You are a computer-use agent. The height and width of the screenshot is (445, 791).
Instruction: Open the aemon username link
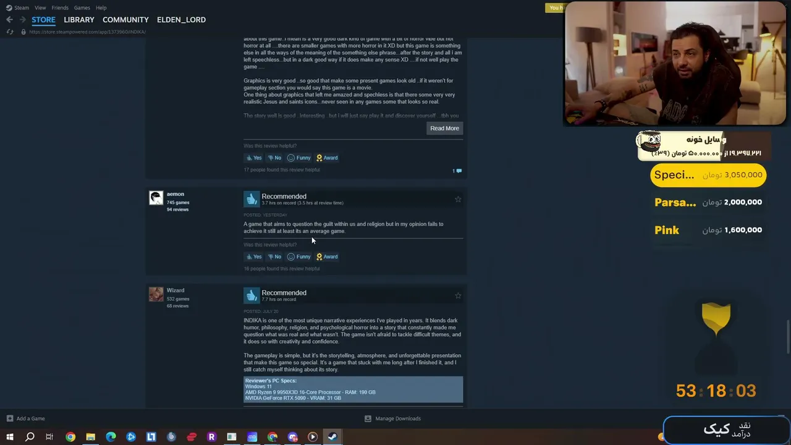tap(176, 194)
